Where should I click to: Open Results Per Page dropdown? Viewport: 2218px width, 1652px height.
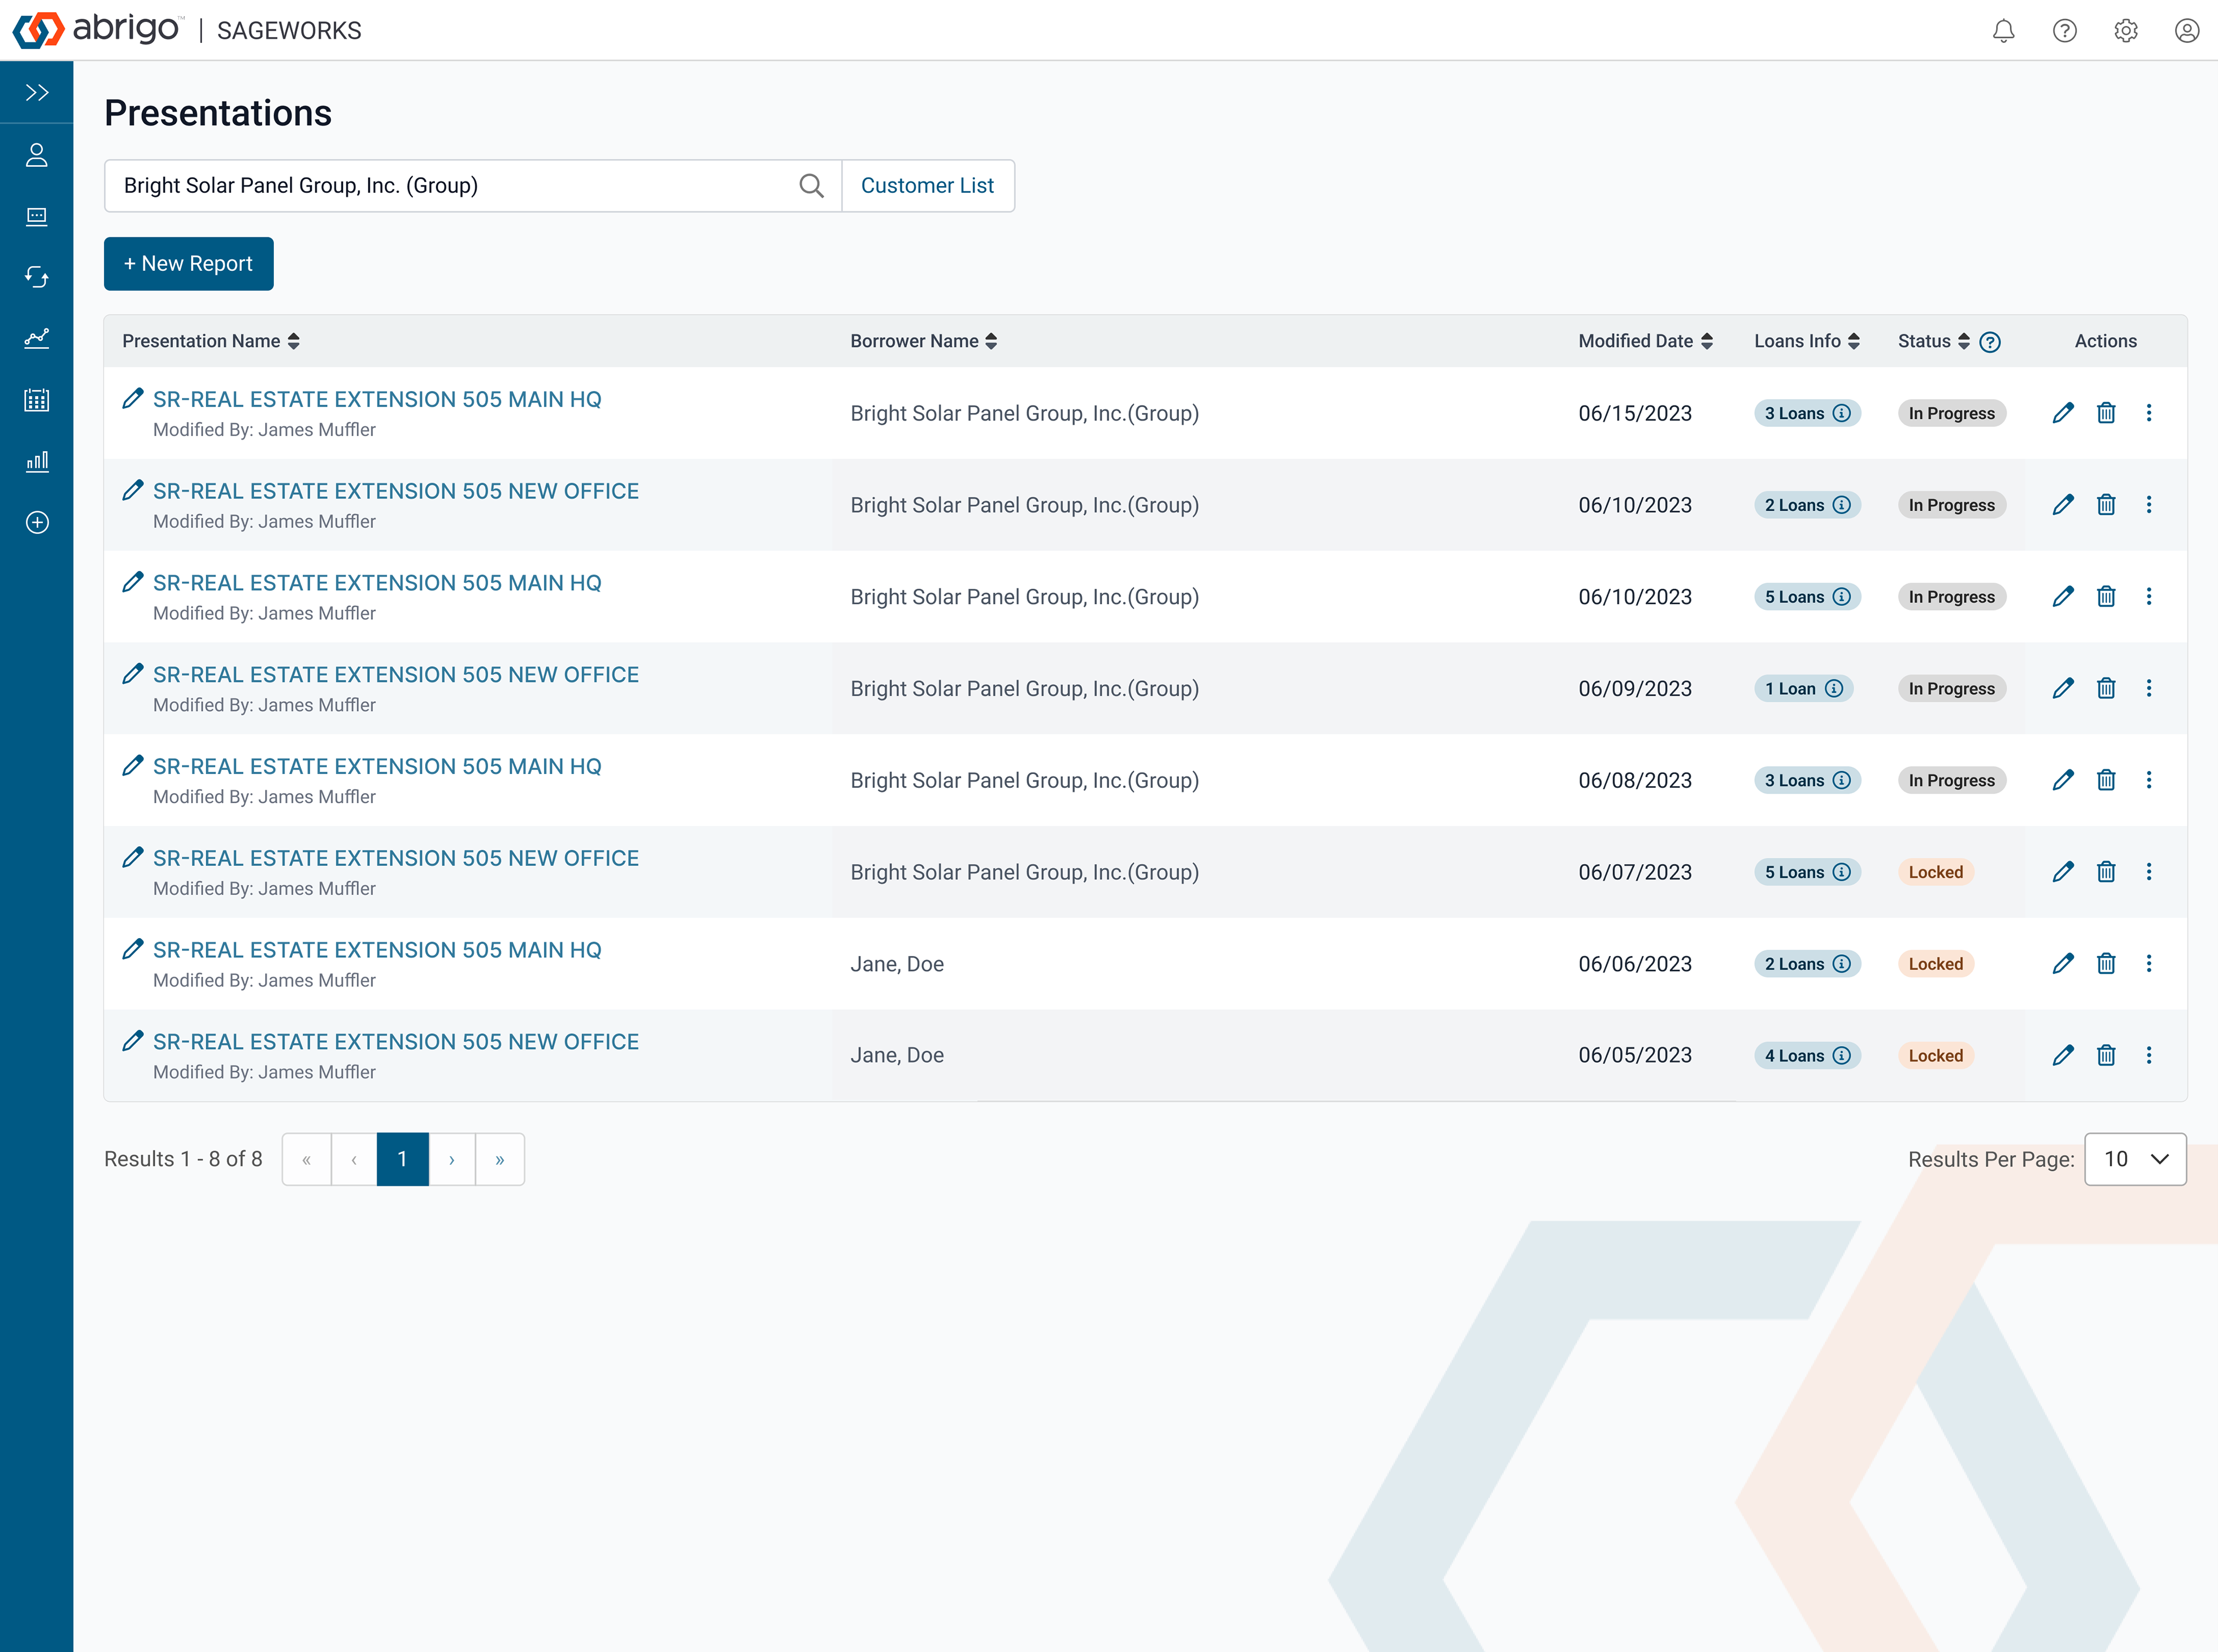coord(2135,1159)
